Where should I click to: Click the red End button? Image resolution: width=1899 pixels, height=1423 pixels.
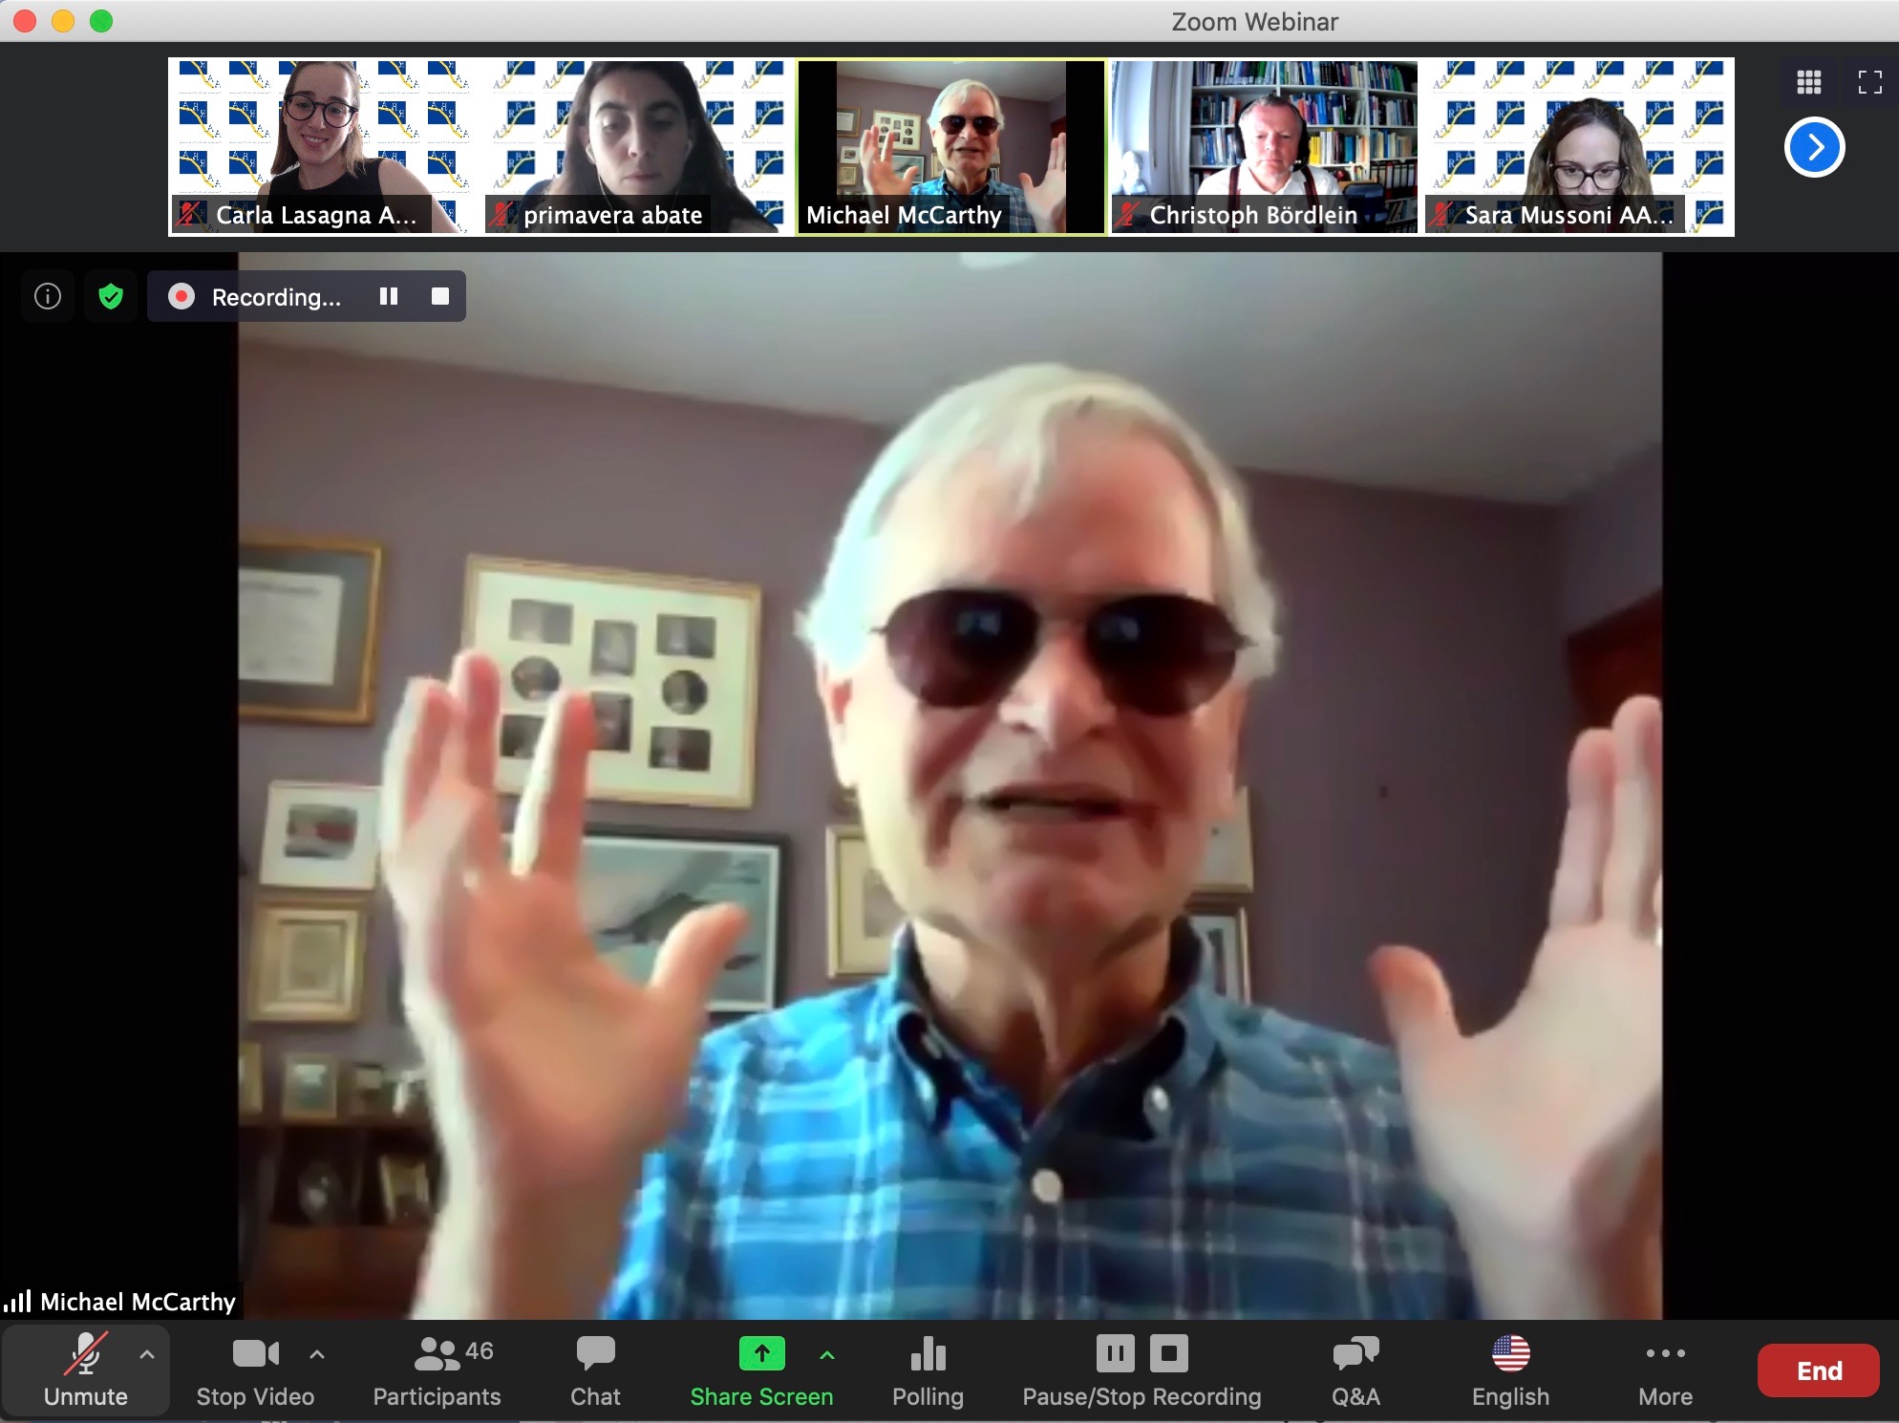1818,1370
